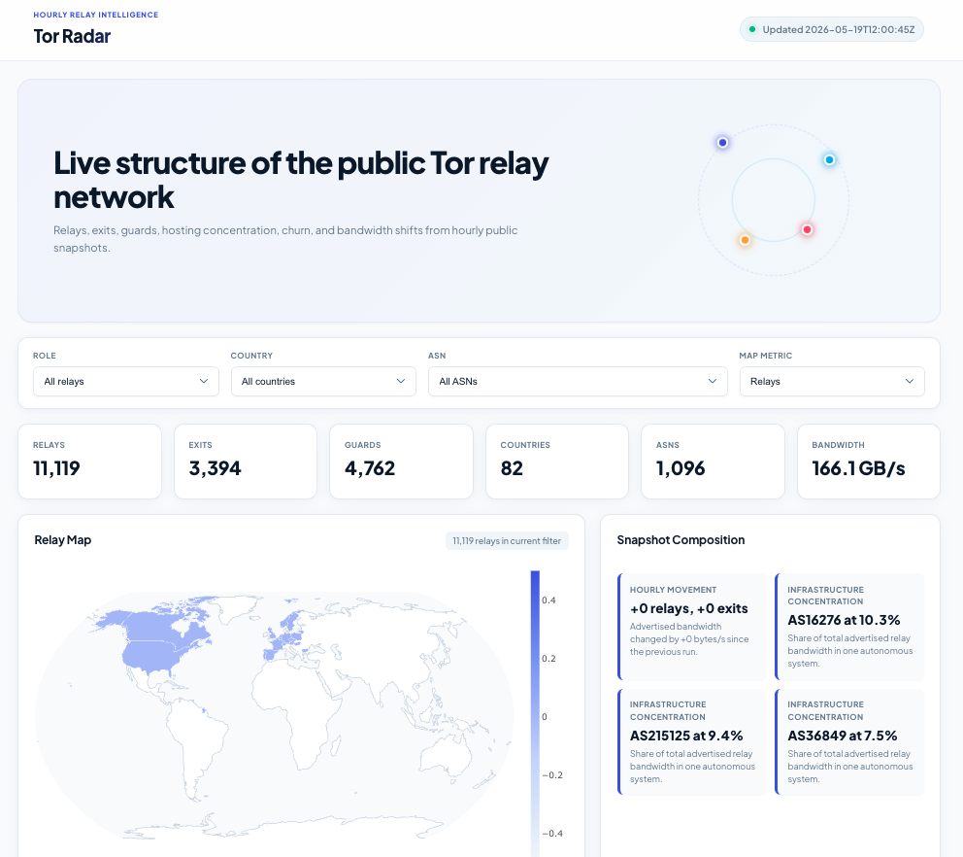Click the Snapshot Composition heading
This screenshot has height=857, width=963.
pyautogui.click(x=681, y=540)
